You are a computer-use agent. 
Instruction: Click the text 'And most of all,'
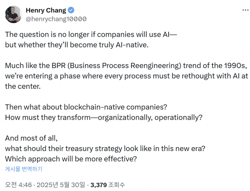(31, 138)
